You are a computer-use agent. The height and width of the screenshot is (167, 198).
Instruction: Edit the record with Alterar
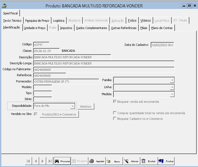click(x=132, y=161)
